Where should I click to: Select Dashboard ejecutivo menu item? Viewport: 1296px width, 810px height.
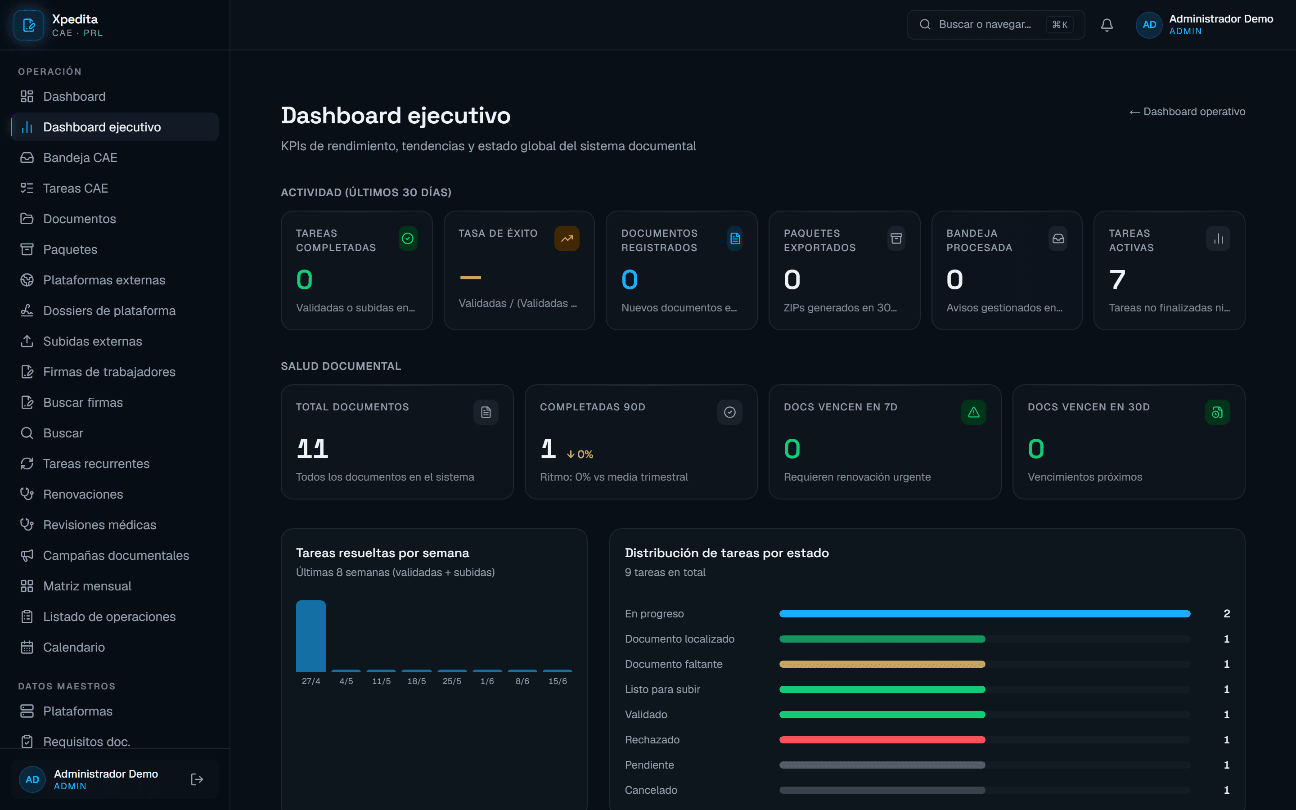coord(115,127)
